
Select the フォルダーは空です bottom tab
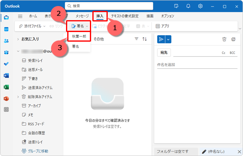pyautogui.click(x=176, y=152)
